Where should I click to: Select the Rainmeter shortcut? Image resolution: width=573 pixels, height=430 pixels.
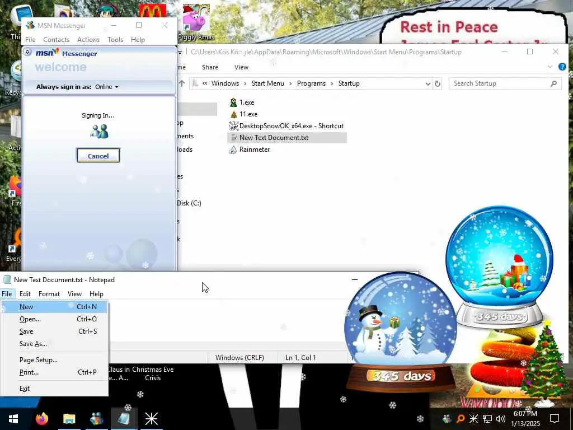[250, 149]
